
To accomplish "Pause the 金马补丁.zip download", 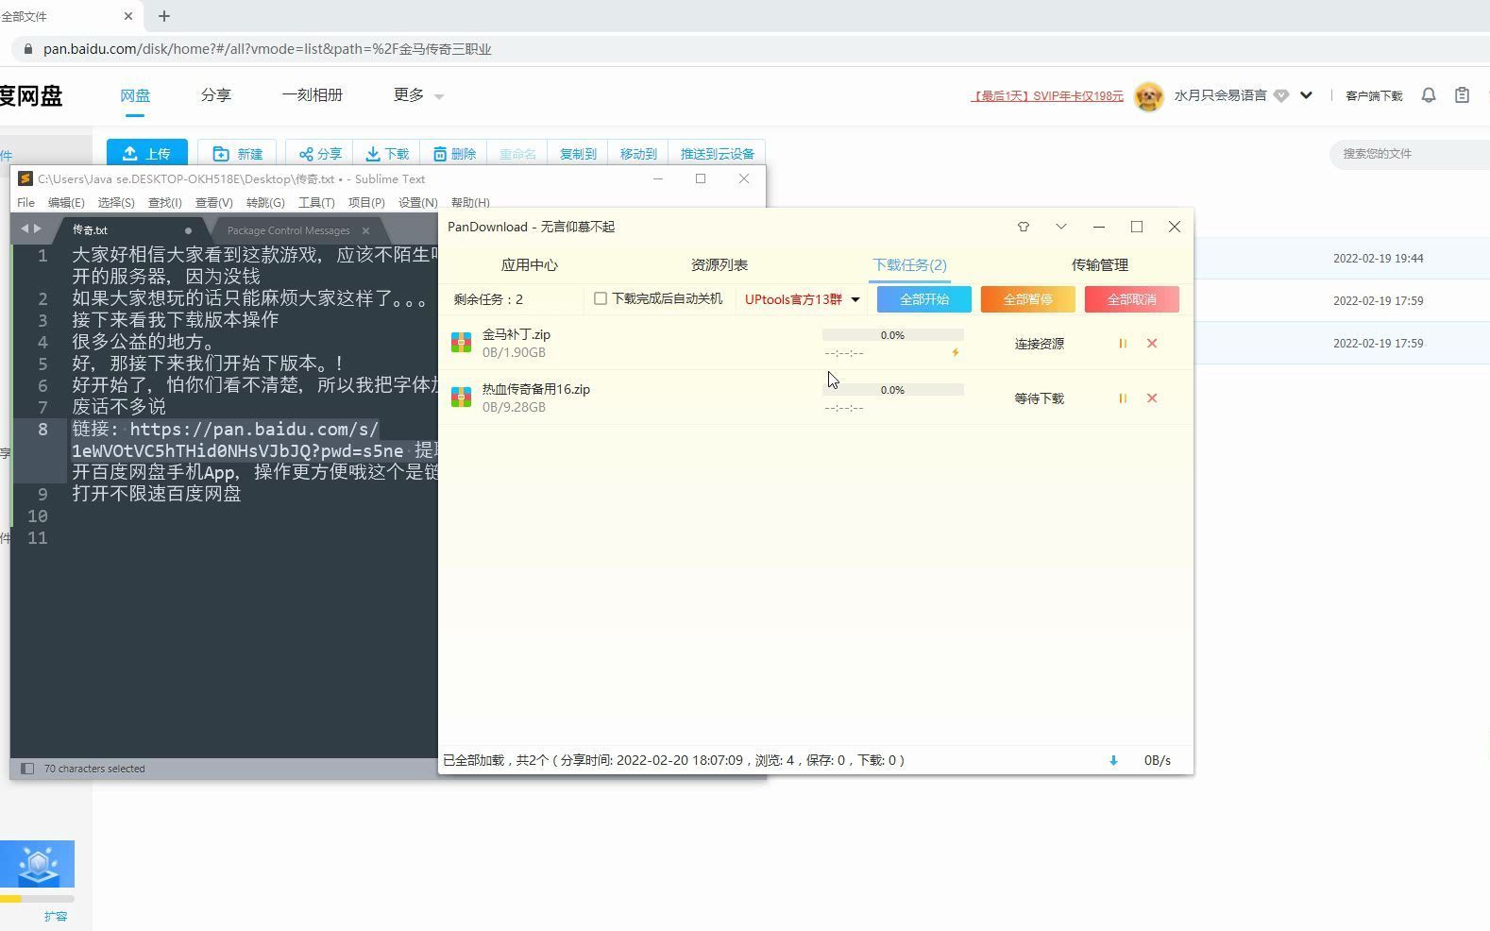I will point(1123,344).
